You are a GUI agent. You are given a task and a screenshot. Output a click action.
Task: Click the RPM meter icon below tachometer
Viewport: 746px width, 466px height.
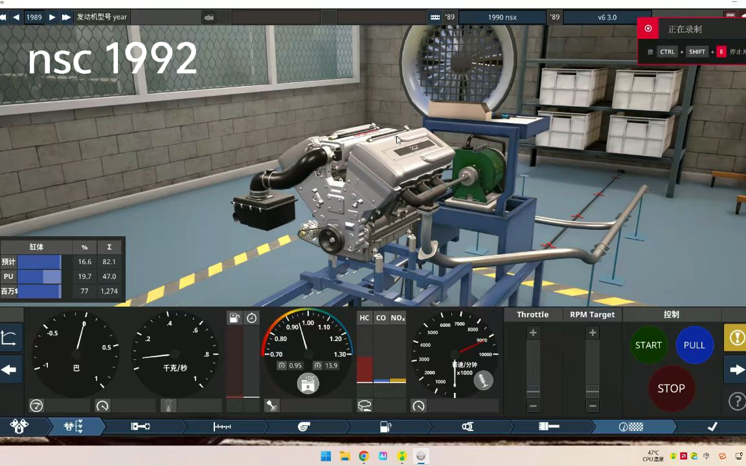coord(419,406)
